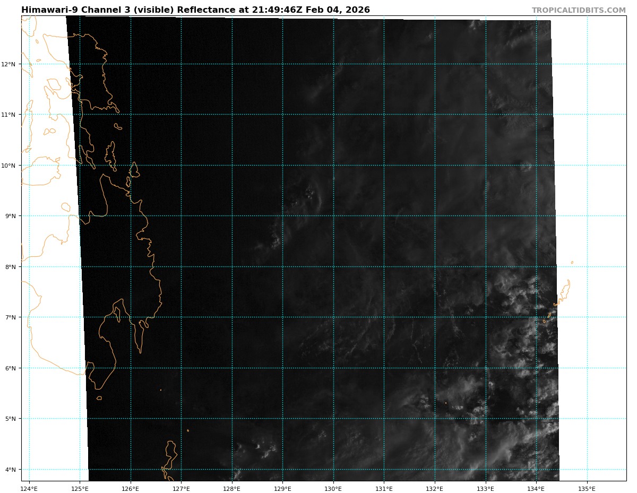Click the 133°E longitude label

485,489
